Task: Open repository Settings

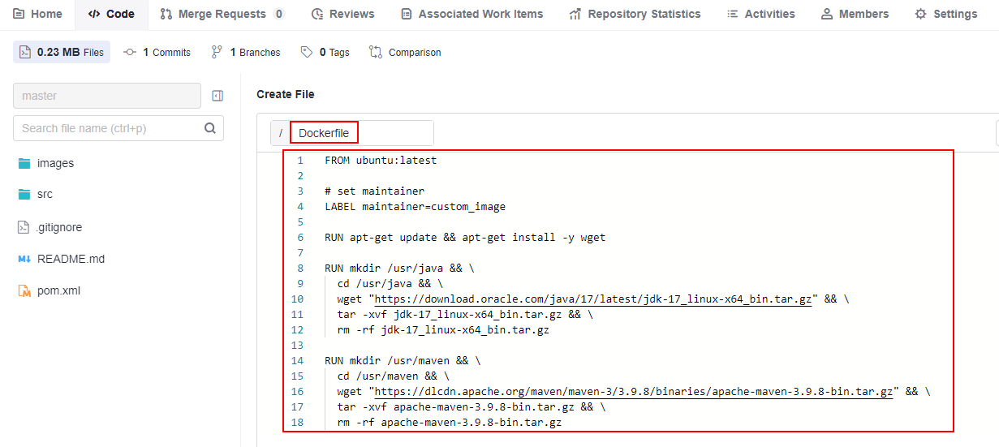Action: click(x=945, y=14)
